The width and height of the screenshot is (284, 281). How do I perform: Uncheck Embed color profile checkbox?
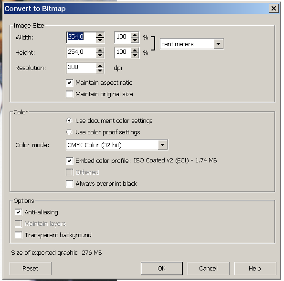(70, 161)
